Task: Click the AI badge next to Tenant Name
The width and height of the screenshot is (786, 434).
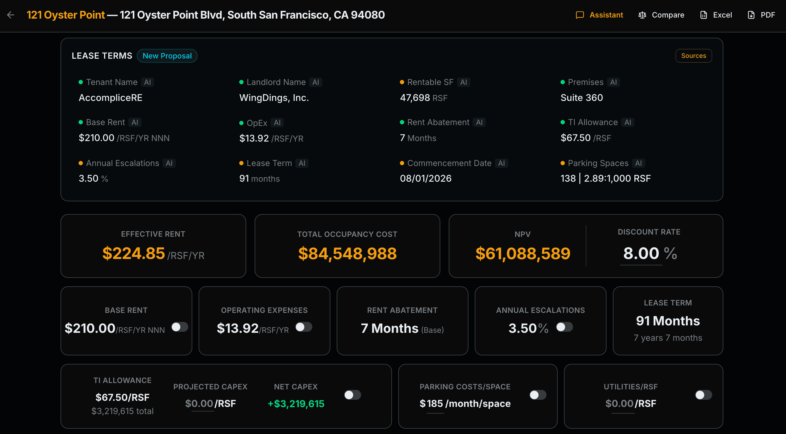Action: click(148, 82)
